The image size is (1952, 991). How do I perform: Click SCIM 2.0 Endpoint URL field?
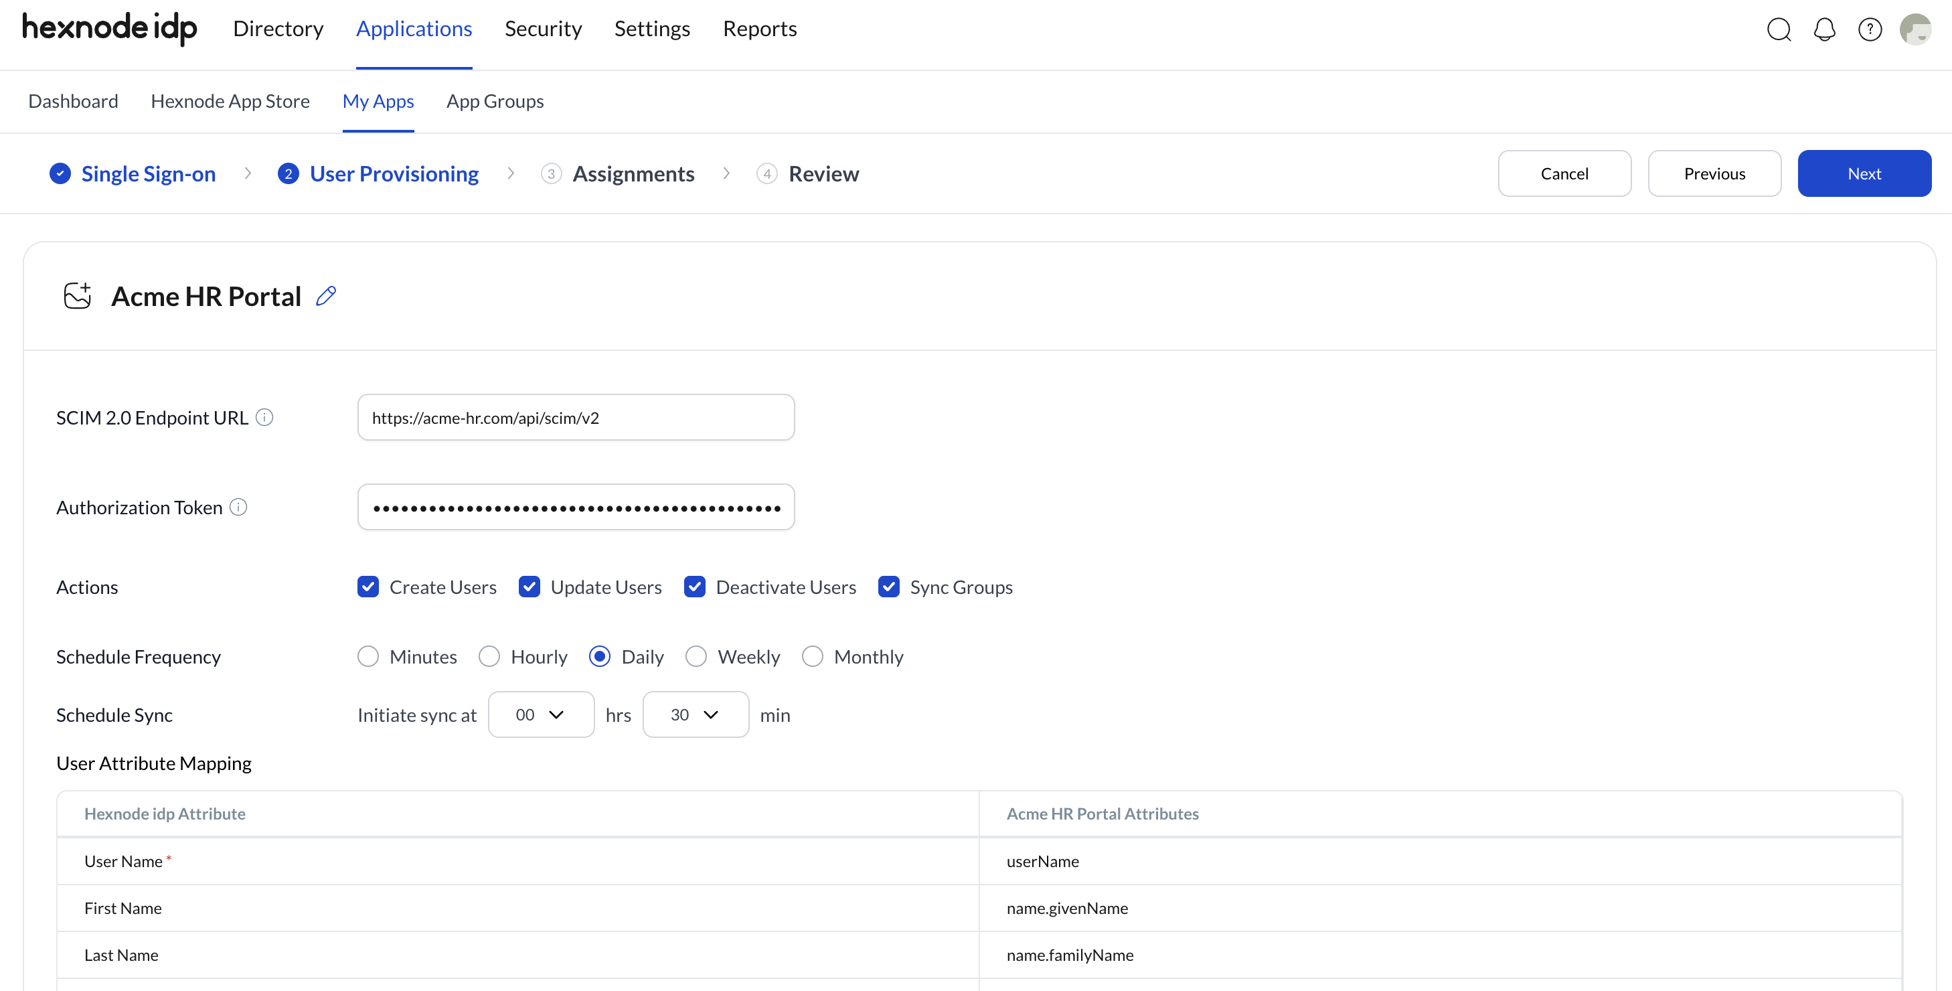576,417
